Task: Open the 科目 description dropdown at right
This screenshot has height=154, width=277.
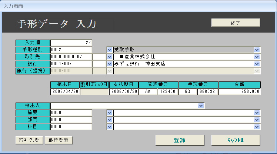Action: pyautogui.click(x=257, y=127)
